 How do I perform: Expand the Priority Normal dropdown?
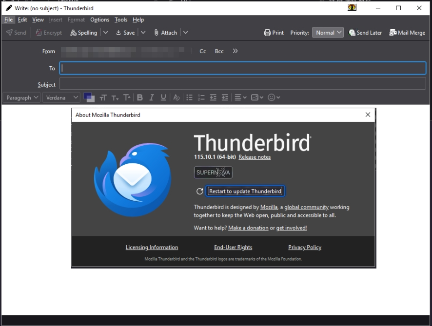click(328, 33)
